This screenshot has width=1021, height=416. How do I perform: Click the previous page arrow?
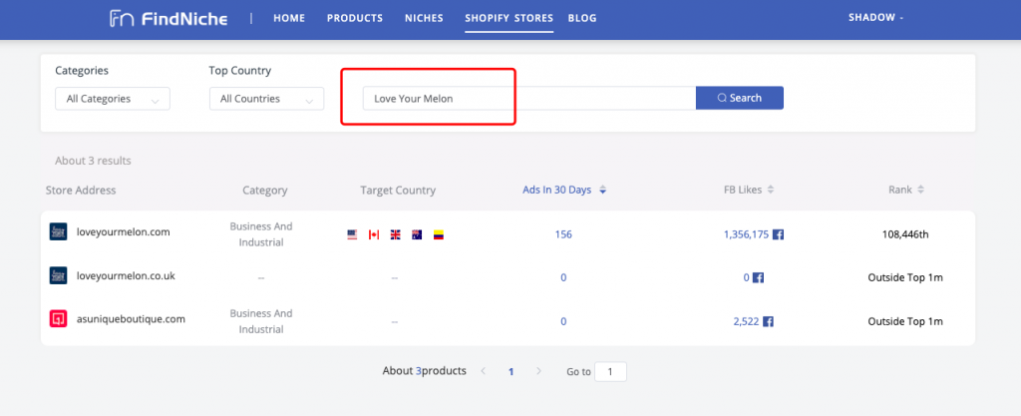[x=484, y=371]
